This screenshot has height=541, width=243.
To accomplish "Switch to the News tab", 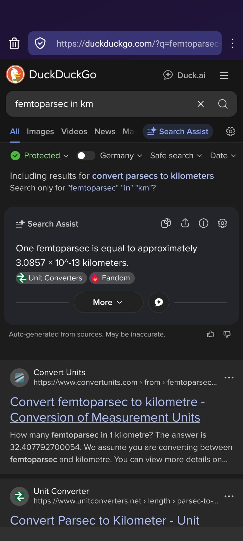I will click(x=105, y=132).
